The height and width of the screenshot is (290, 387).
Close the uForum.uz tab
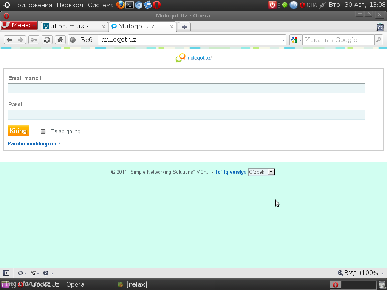click(x=104, y=27)
